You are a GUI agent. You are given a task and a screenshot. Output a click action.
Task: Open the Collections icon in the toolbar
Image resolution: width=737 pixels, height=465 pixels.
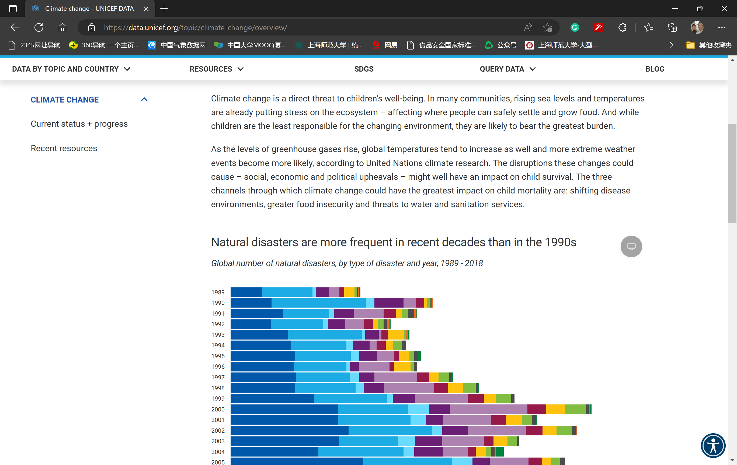[x=672, y=27]
